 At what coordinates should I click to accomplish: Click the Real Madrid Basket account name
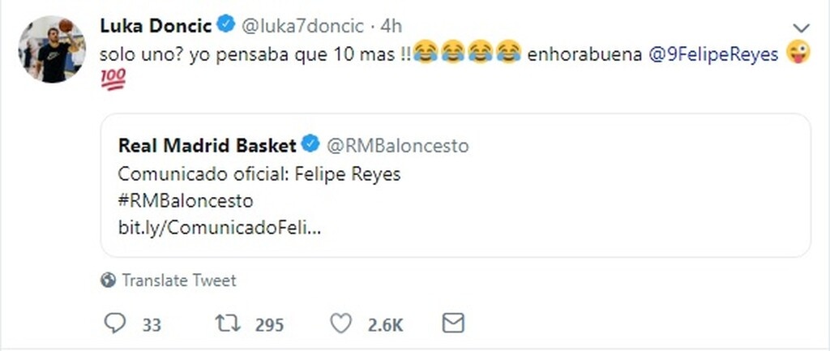click(207, 146)
